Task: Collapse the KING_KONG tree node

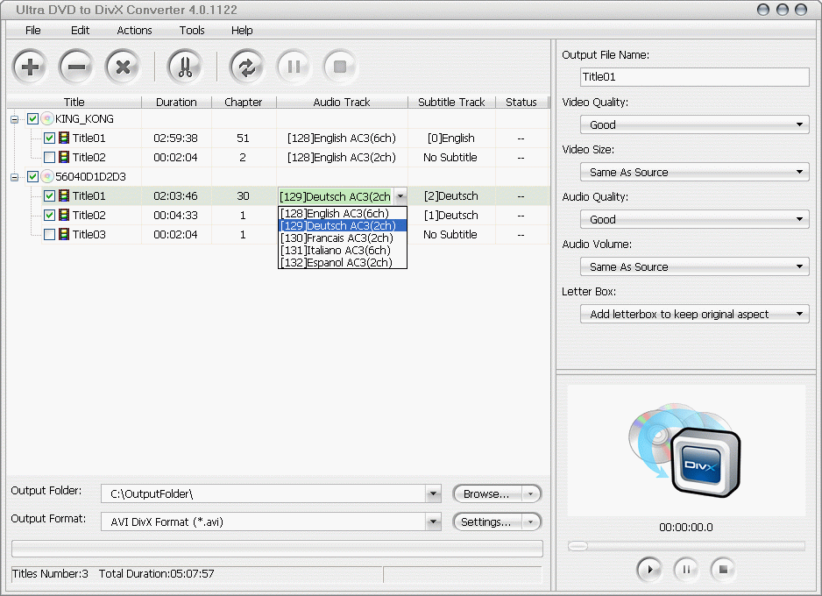Action: point(15,119)
